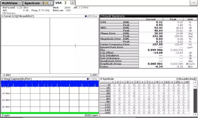Close the VSA channel tab
This screenshot has width=198, height=118.
coord(72,3)
